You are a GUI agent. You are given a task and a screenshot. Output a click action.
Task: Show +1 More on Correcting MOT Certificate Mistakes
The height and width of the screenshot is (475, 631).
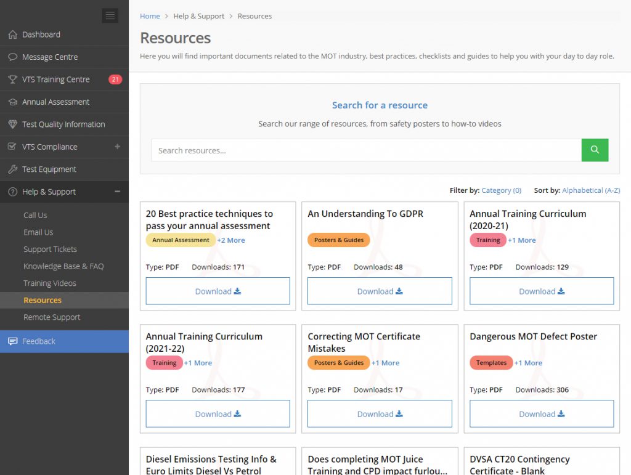tap(386, 363)
